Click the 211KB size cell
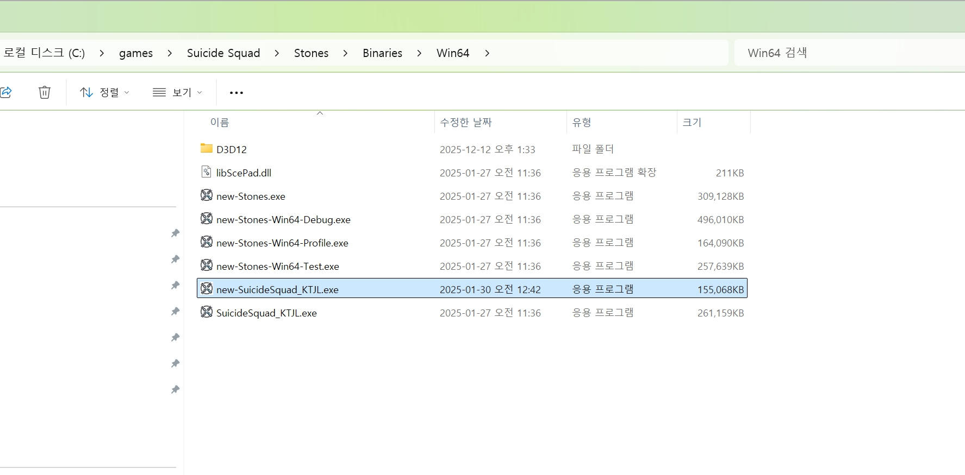Image resolution: width=965 pixels, height=475 pixels. tap(730, 173)
